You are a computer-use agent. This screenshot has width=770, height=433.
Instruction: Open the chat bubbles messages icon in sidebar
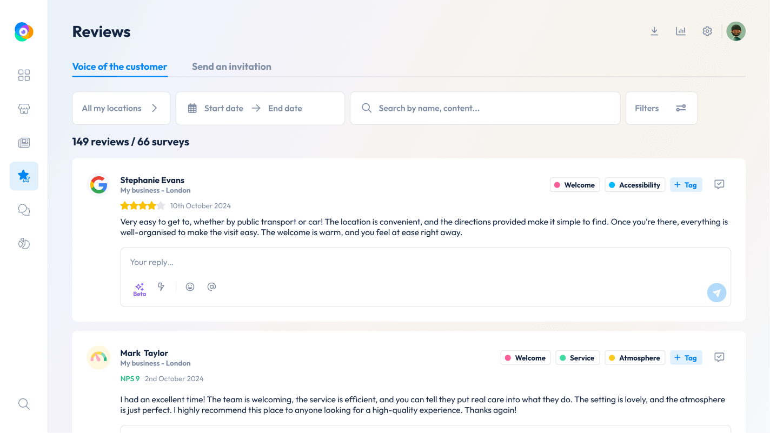tap(24, 210)
